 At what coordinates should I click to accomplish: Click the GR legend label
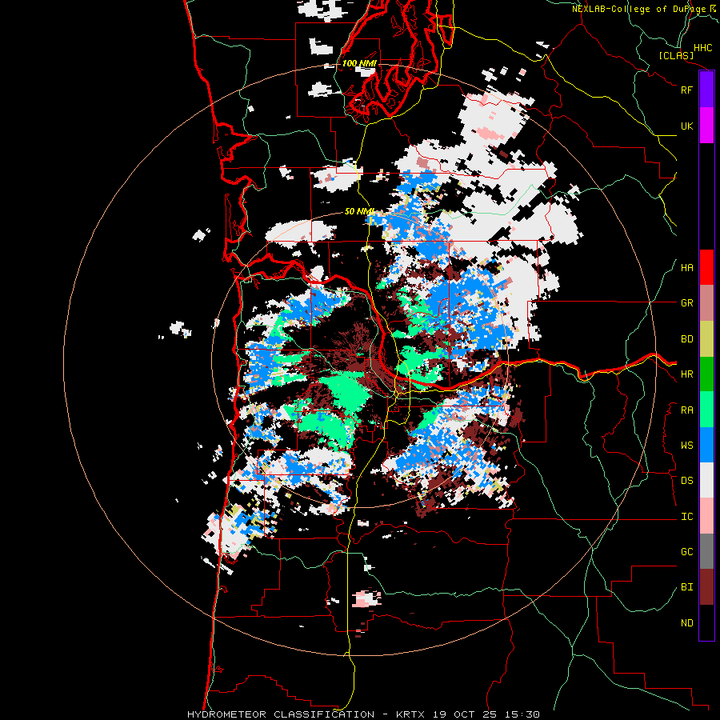(686, 303)
